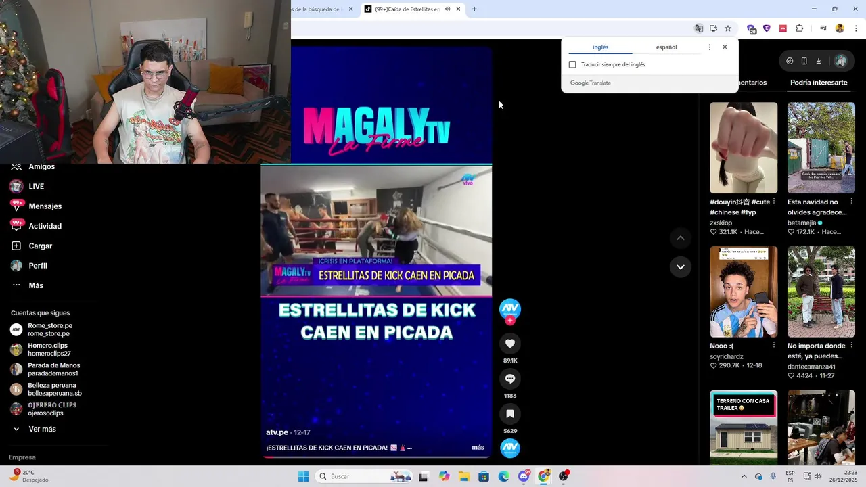Open the Windows hidden tray icons chevron

744,476
